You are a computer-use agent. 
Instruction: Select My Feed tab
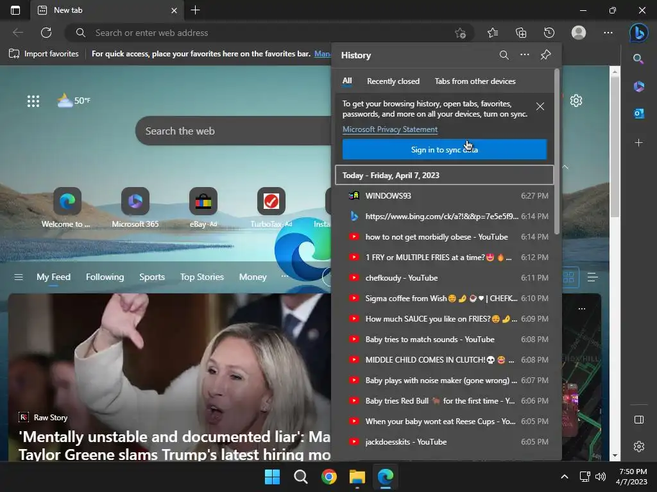pos(53,277)
